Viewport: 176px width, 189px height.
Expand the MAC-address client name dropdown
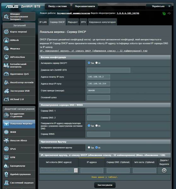point(76,170)
